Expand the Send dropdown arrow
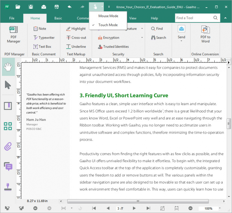 click(181, 41)
